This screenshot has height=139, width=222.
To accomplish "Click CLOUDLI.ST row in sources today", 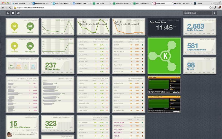I will point(93,58).
